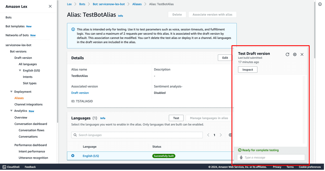Open Channel integrations in the sidebar
This screenshot has height=171, width=325.
[x=28, y=104]
